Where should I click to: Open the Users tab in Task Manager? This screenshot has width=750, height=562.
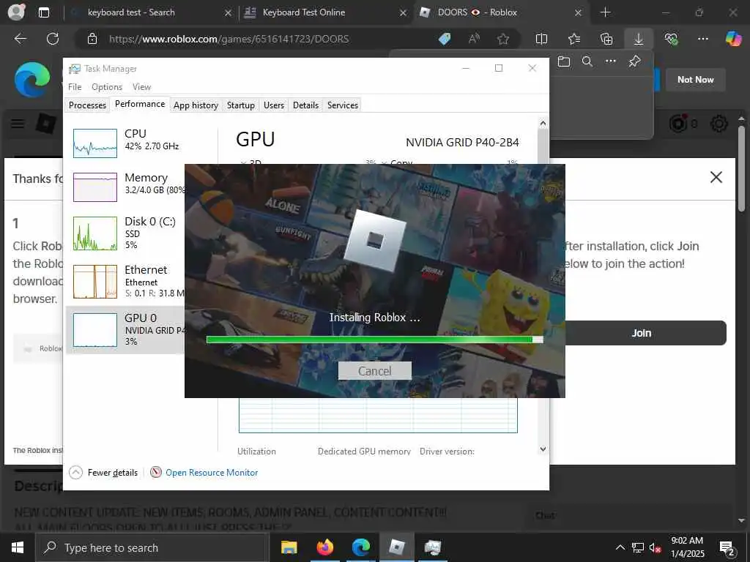tap(274, 105)
